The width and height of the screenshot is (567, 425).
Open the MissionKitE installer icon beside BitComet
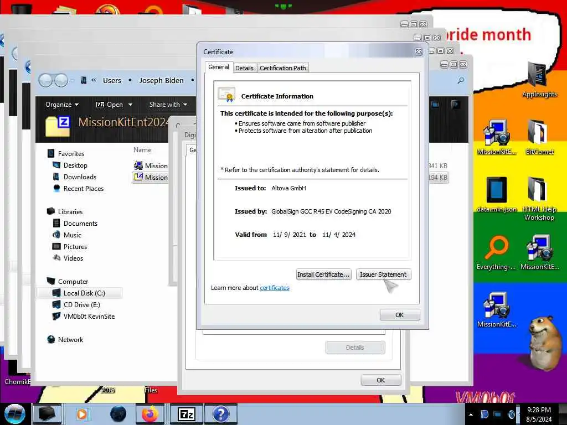coord(497,137)
